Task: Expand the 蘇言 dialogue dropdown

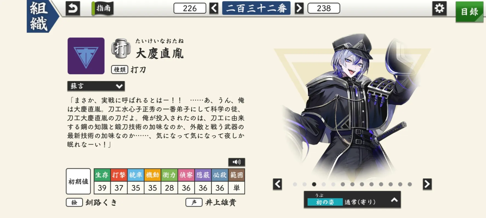Action: coord(96,86)
